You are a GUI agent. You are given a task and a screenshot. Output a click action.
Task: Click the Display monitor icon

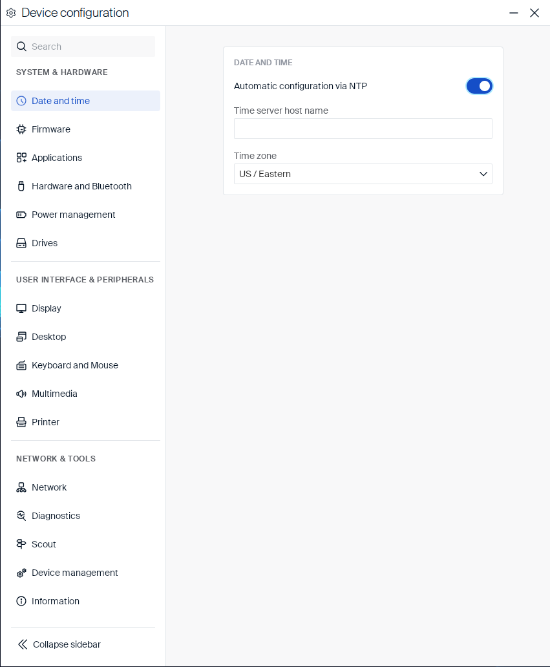pyautogui.click(x=21, y=308)
